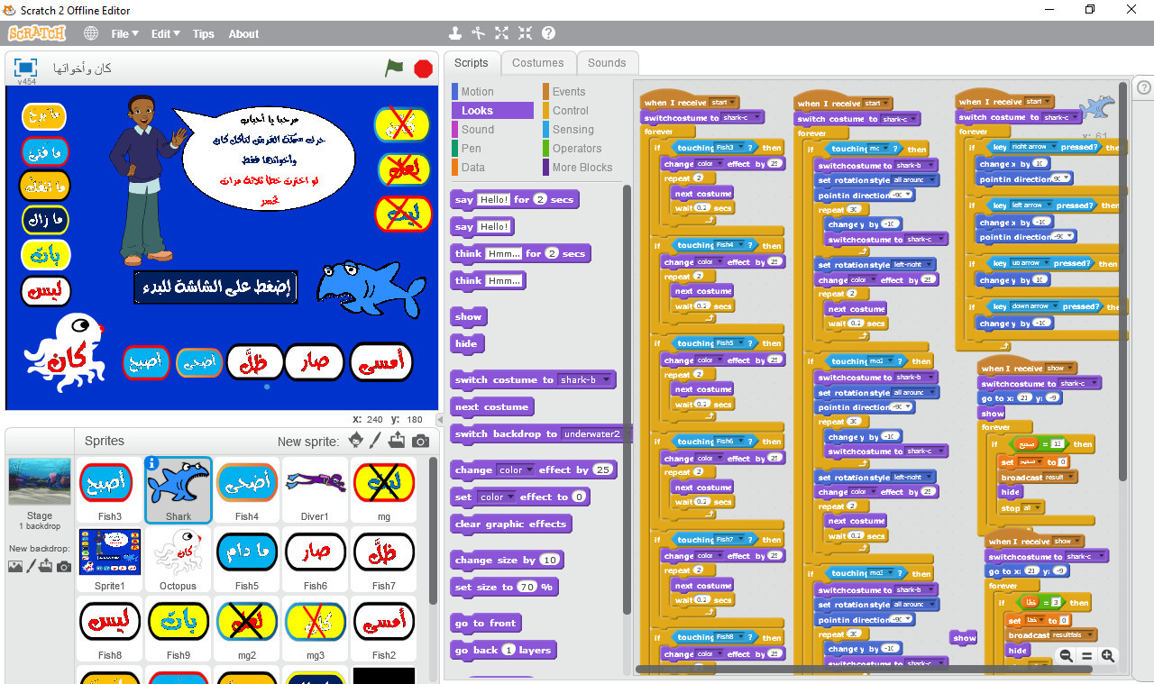Image resolution: width=1154 pixels, height=684 pixels.
Task: Edit the size value in set size block
Action: [x=527, y=588]
